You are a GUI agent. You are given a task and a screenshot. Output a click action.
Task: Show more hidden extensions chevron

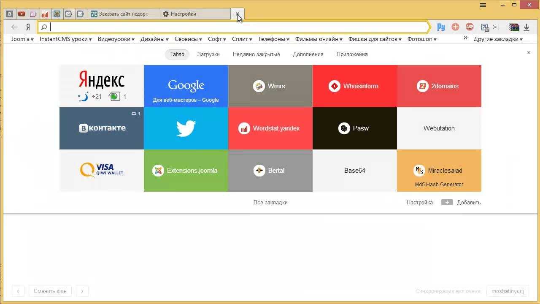coord(495,27)
